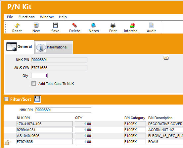This screenshot has height=148, width=183.
Task: Click the P/N Category column header
Action: coord(135,118)
